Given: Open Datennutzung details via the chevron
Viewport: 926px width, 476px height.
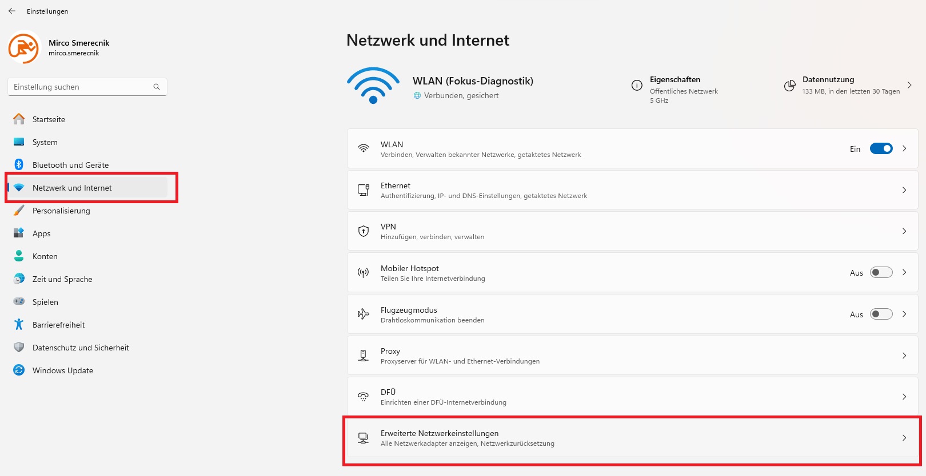Looking at the screenshot, I should click(909, 85).
